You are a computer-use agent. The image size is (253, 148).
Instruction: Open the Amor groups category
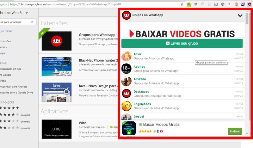click(182, 56)
